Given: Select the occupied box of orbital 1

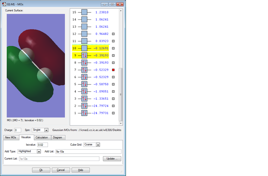Looking at the screenshot, I should (x=84, y=113).
